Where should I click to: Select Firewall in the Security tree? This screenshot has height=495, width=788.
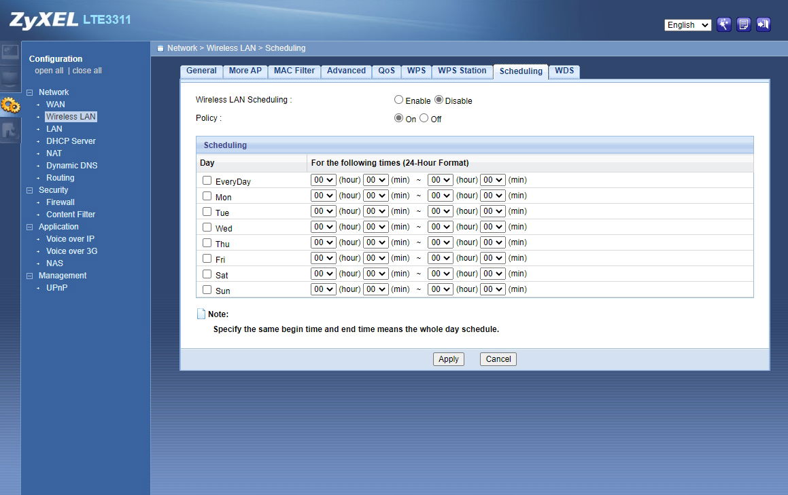pos(61,202)
